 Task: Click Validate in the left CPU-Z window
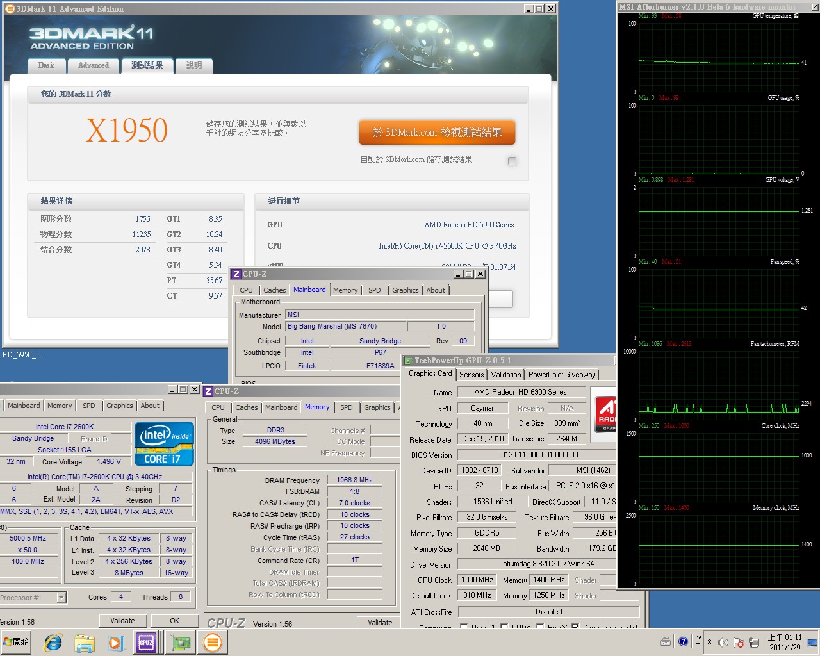point(122,621)
